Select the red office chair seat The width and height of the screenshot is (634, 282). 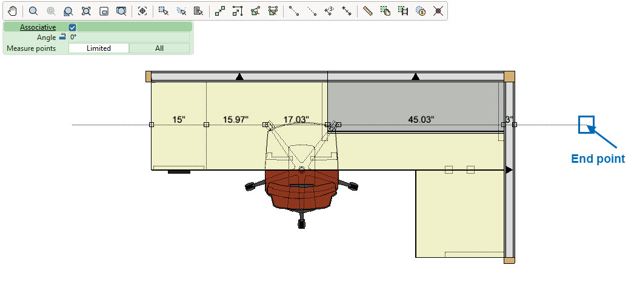tap(301, 188)
